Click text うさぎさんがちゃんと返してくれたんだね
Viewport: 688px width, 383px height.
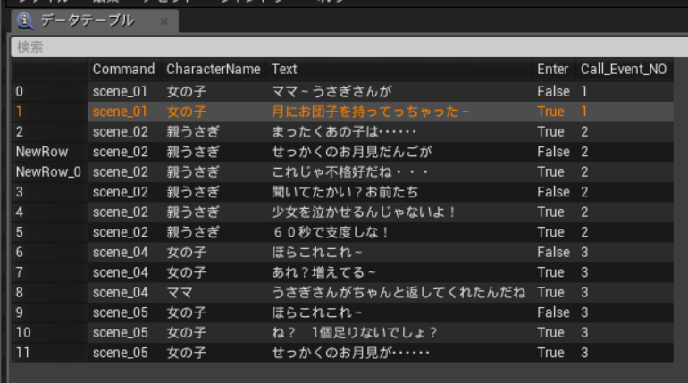(399, 293)
